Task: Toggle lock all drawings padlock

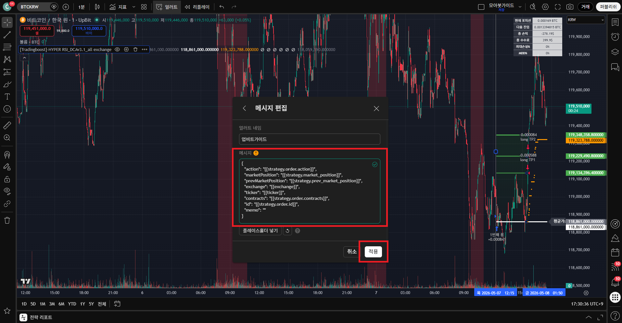Action: click(x=7, y=179)
